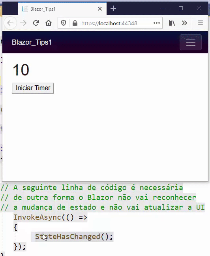Click the forward navigation arrow

pyautogui.click(x=23, y=23)
